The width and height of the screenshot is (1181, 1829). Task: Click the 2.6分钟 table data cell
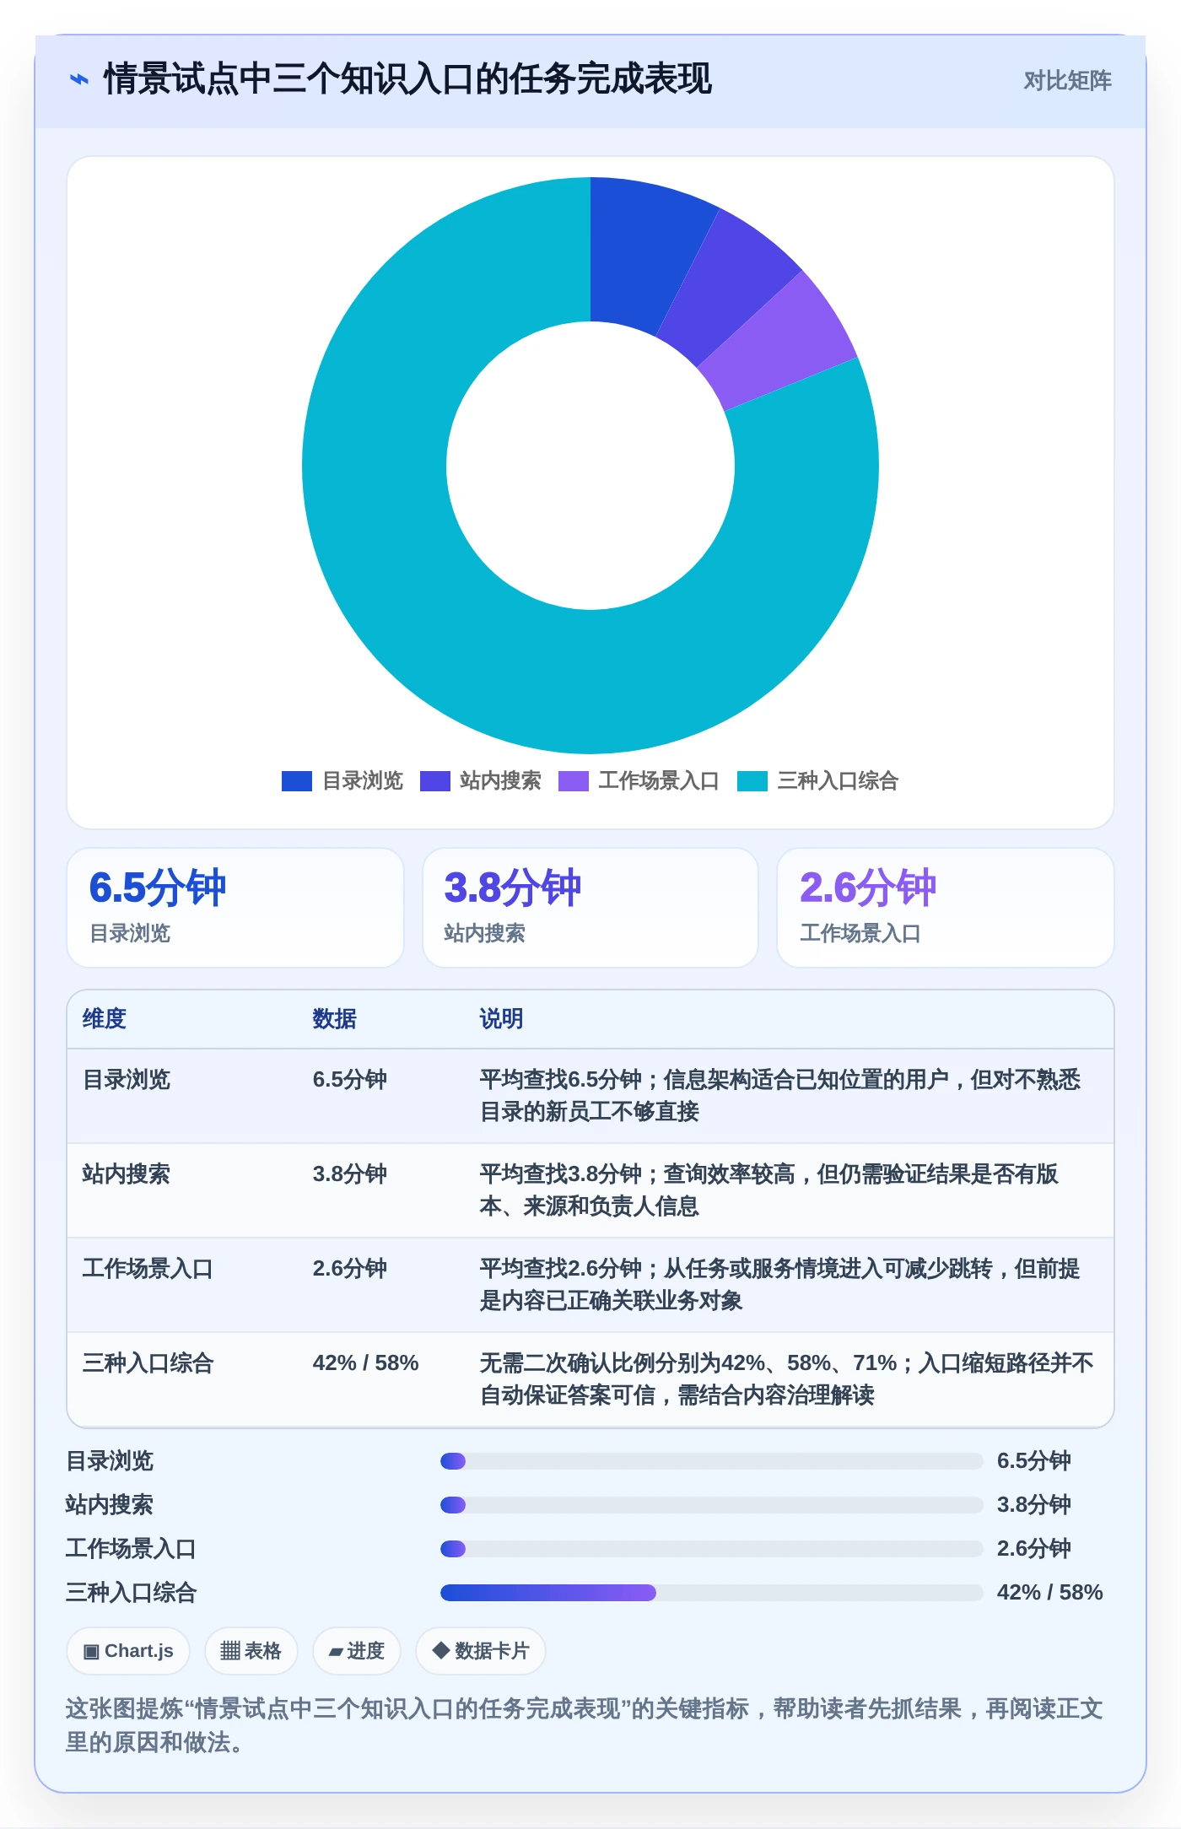(349, 1269)
